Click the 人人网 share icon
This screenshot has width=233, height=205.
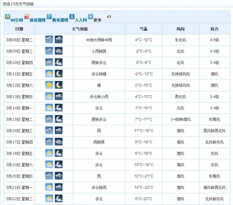[72, 16]
